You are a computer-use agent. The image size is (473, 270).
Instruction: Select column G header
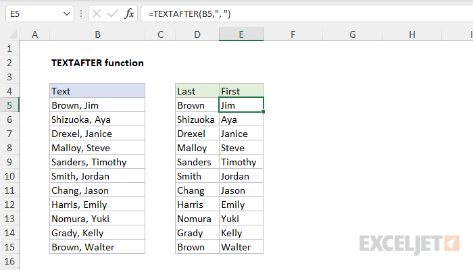pyautogui.click(x=352, y=34)
